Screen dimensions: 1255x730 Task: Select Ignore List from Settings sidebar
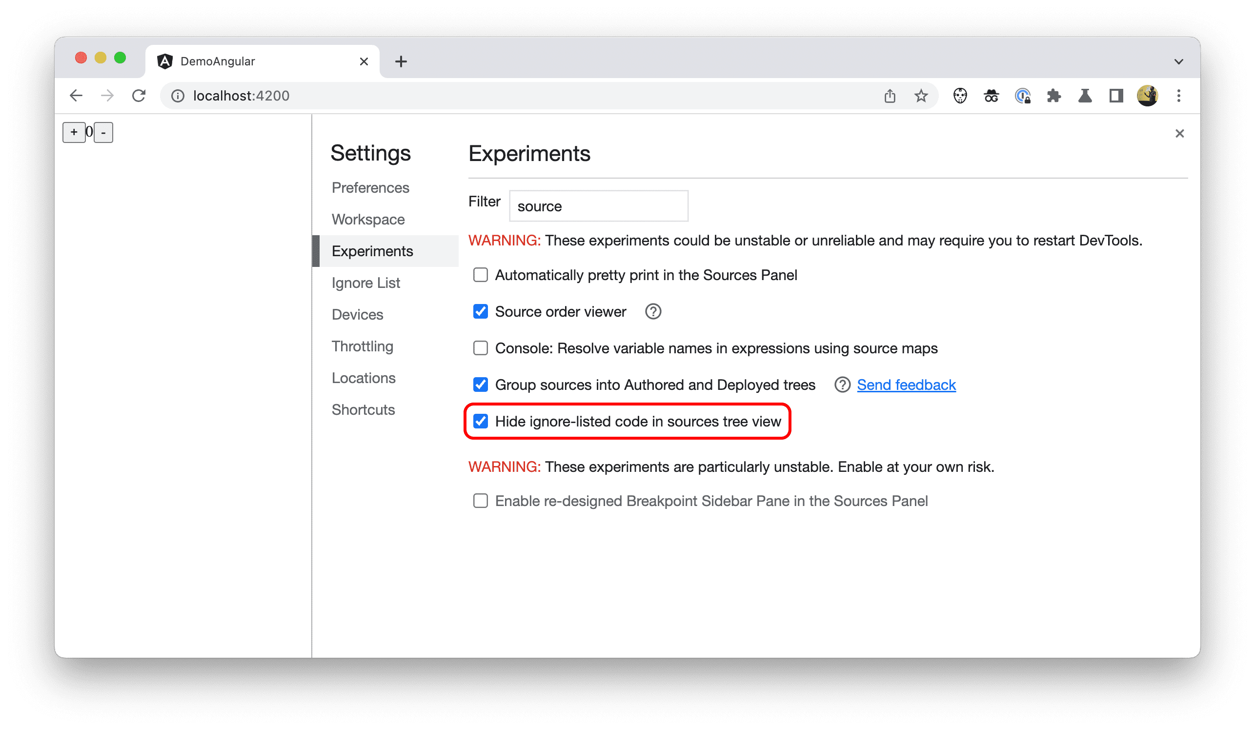tap(365, 283)
